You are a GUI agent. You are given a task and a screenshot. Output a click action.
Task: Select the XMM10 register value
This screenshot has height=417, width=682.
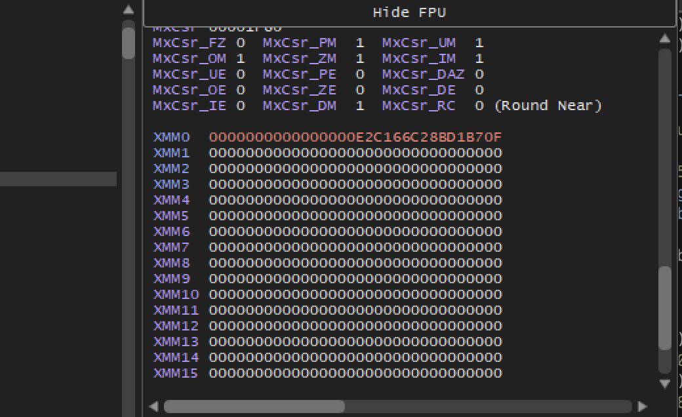coord(355,295)
